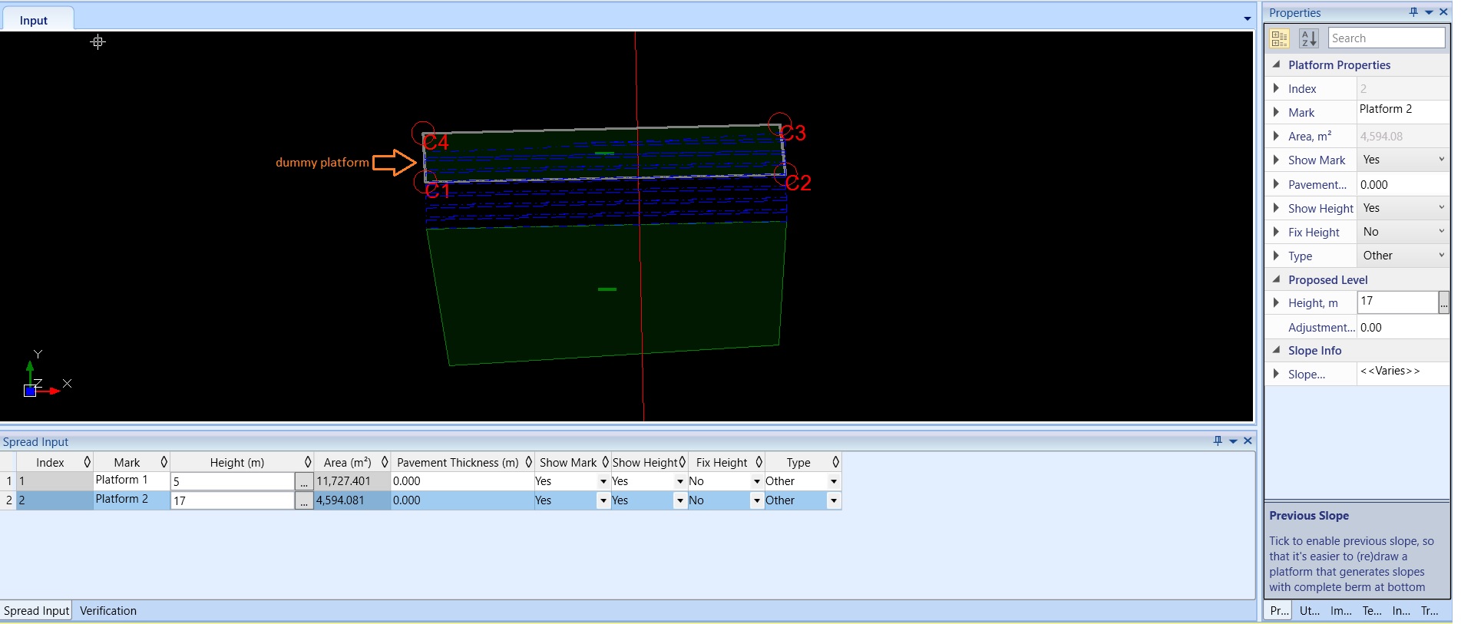
Task: Expand the Slope property row
Action: [x=1276, y=374]
